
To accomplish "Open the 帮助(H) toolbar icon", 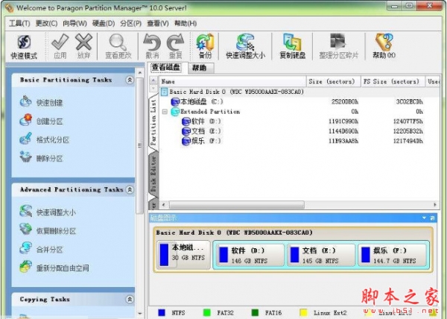I will (384, 46).
